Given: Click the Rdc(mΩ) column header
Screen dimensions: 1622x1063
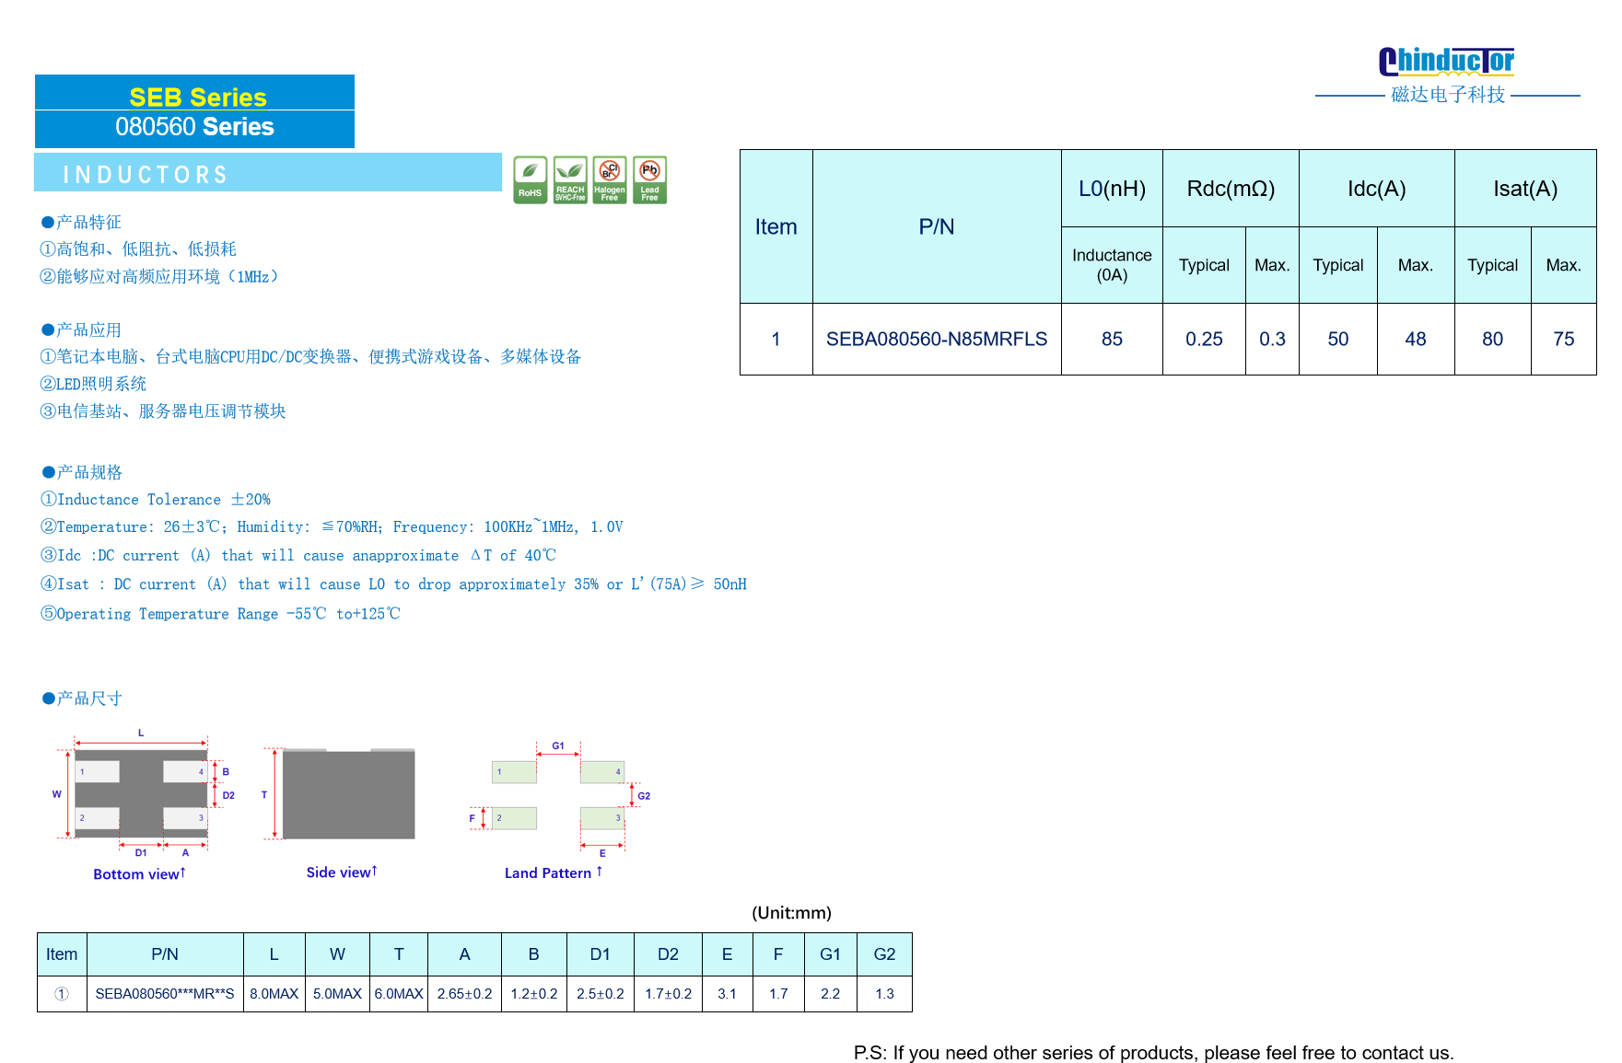Looking at the screenshot, I should click(1231, 189).
